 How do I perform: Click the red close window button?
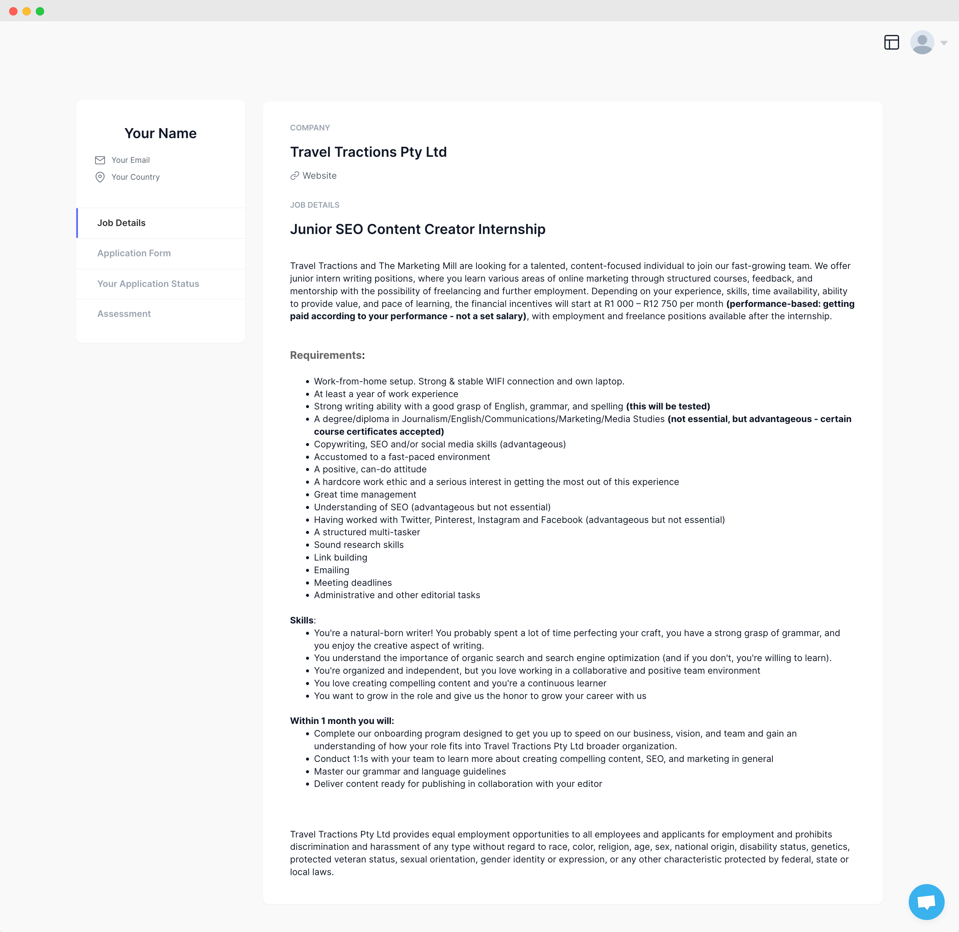pyautogui.click(x=13, y=11)
